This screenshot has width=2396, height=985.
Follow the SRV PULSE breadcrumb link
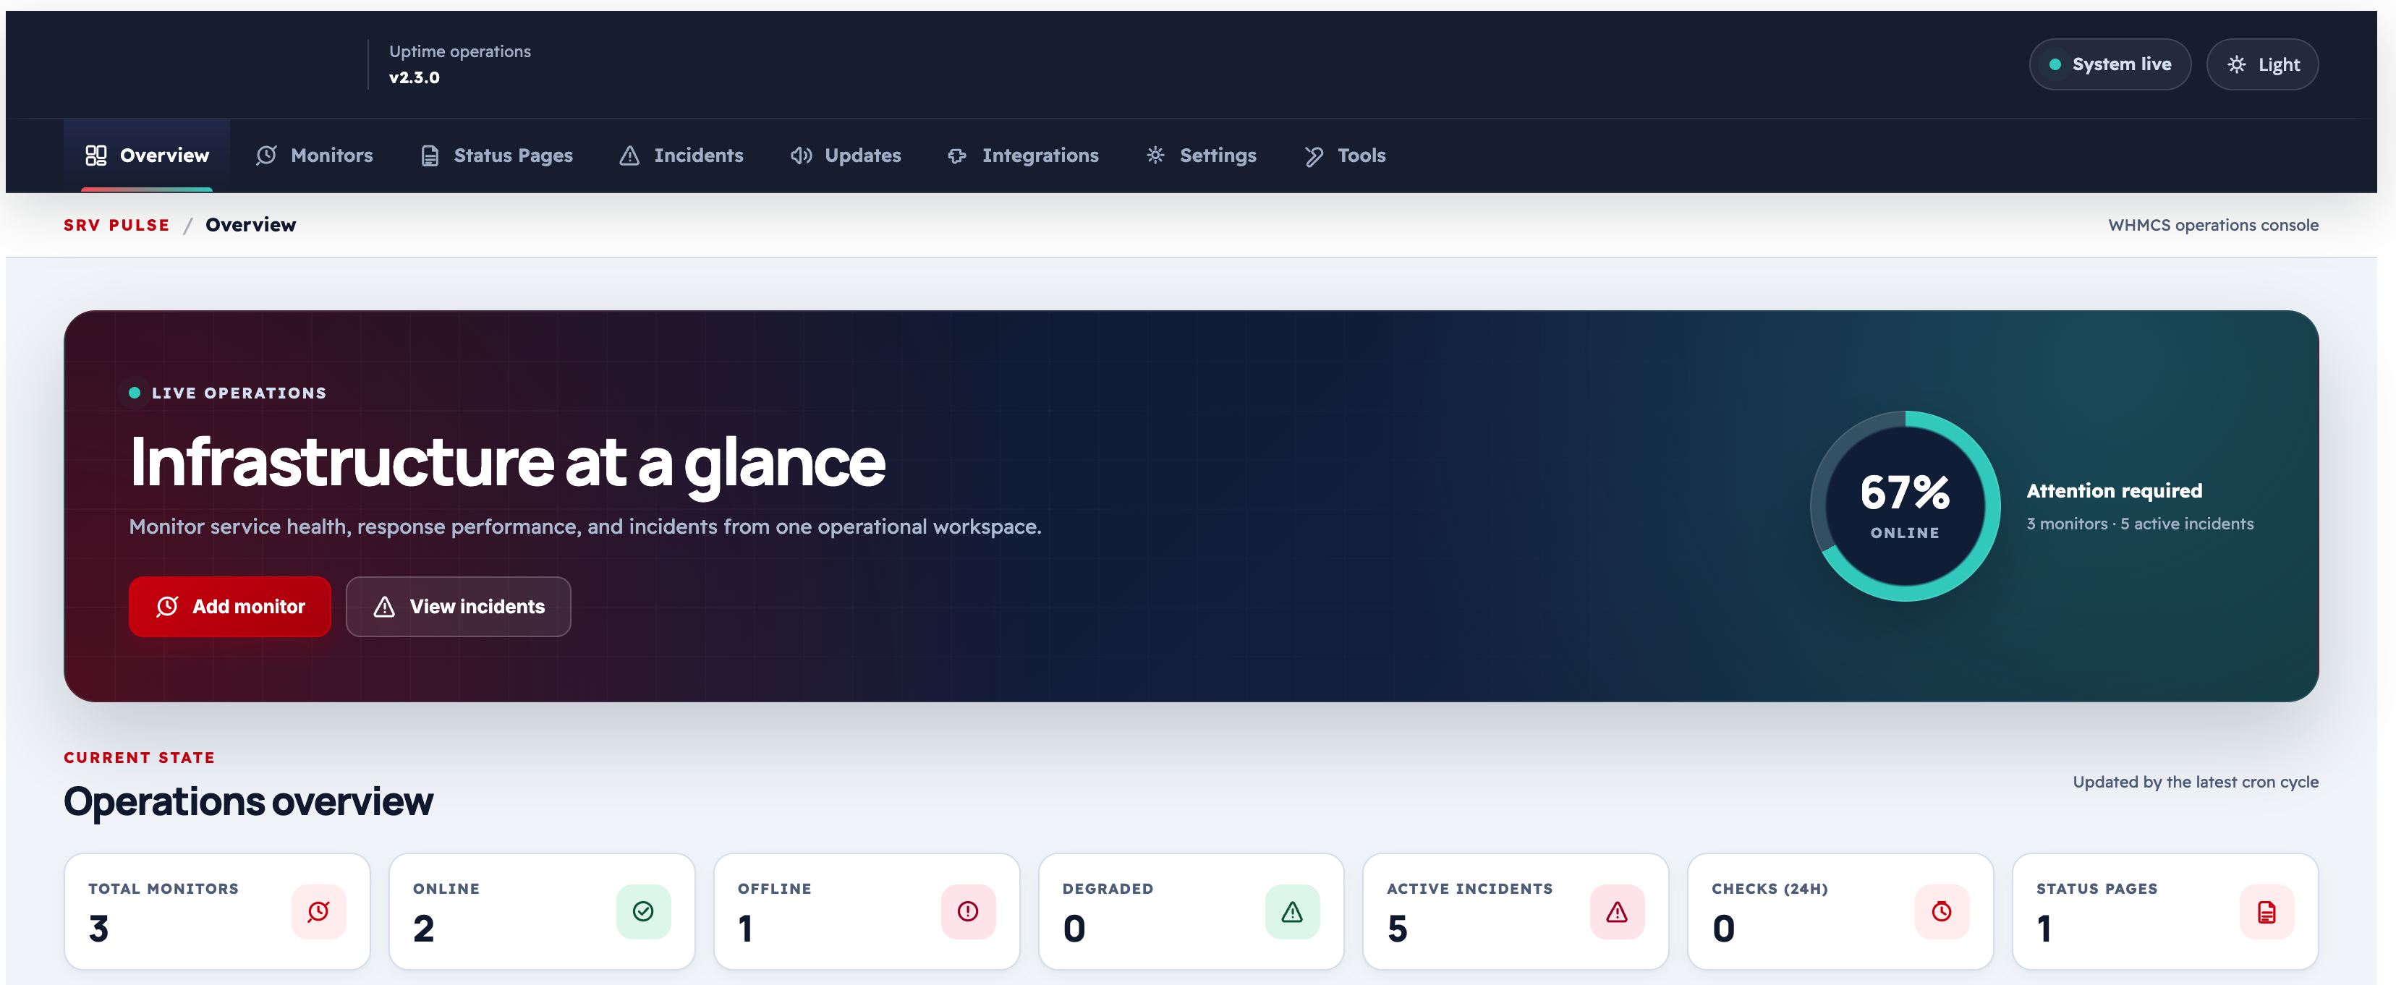[117, 225]
